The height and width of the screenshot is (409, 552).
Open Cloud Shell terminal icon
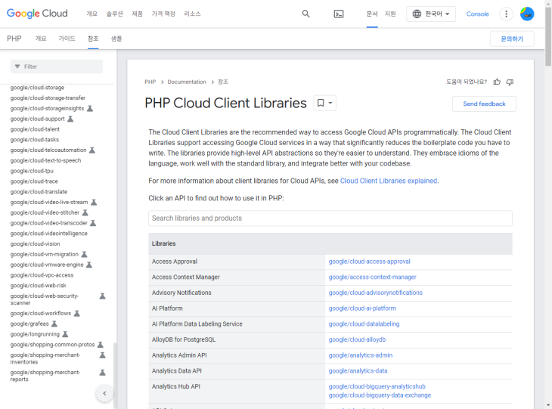339,14
